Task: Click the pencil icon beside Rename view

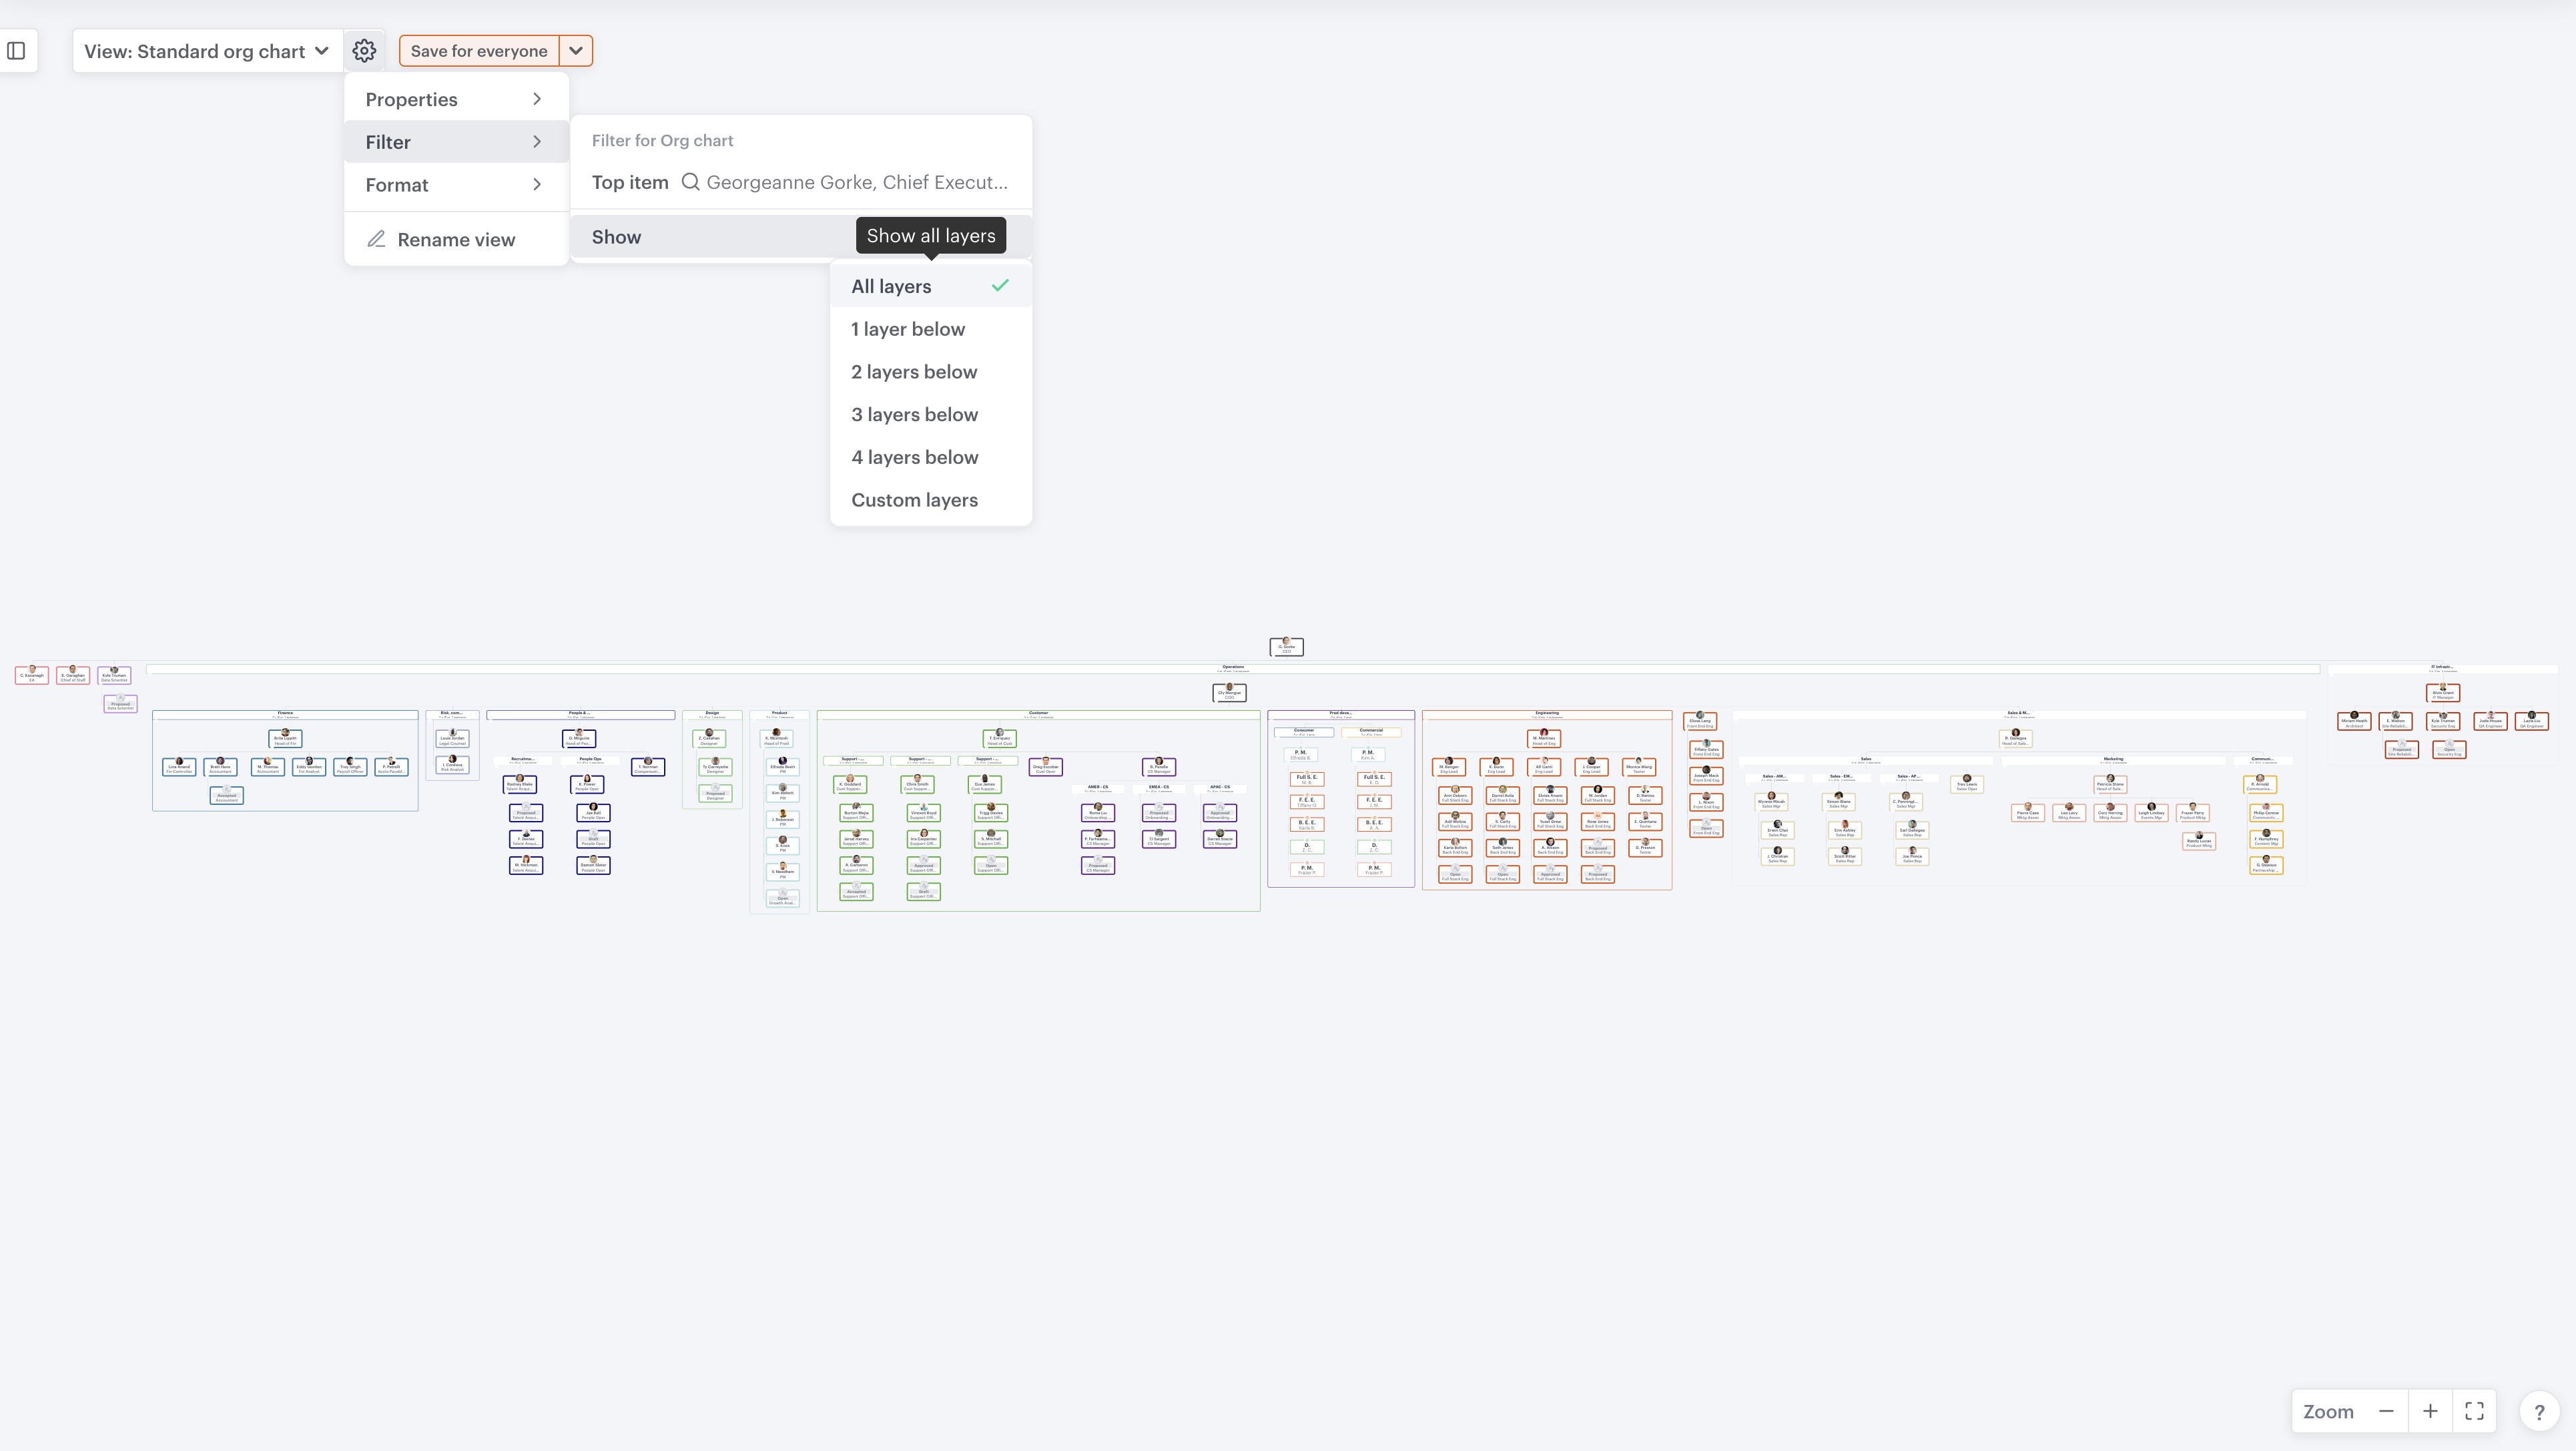Action: pyautogui.click(x=376, y=239)
